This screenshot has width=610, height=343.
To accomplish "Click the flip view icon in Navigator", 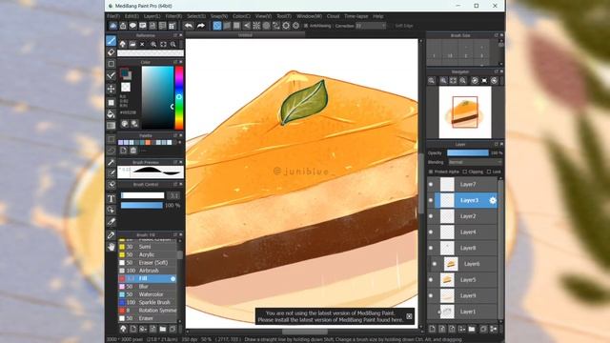I will pos(484,80).
